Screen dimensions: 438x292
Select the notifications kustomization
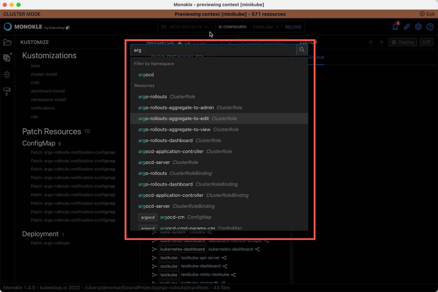[43, 108]
